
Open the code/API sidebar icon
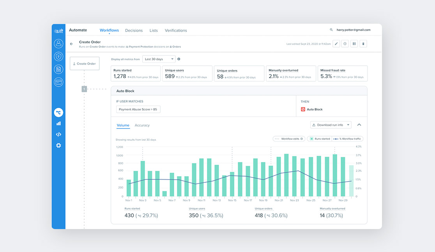tap(58, 134)
